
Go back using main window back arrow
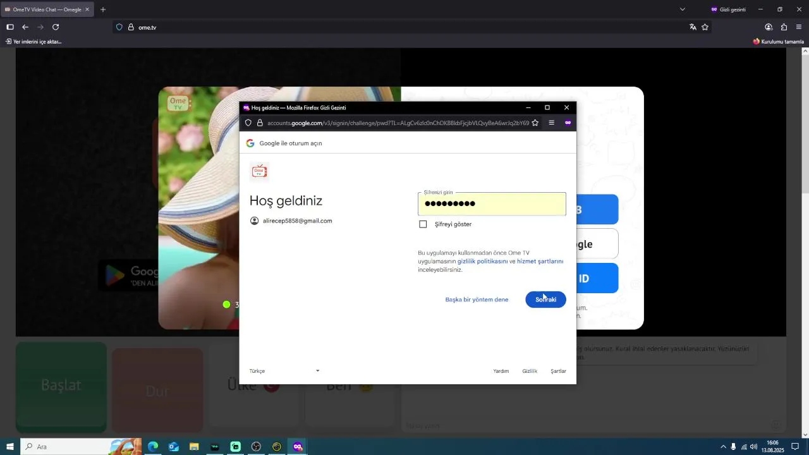pos(25,27)
